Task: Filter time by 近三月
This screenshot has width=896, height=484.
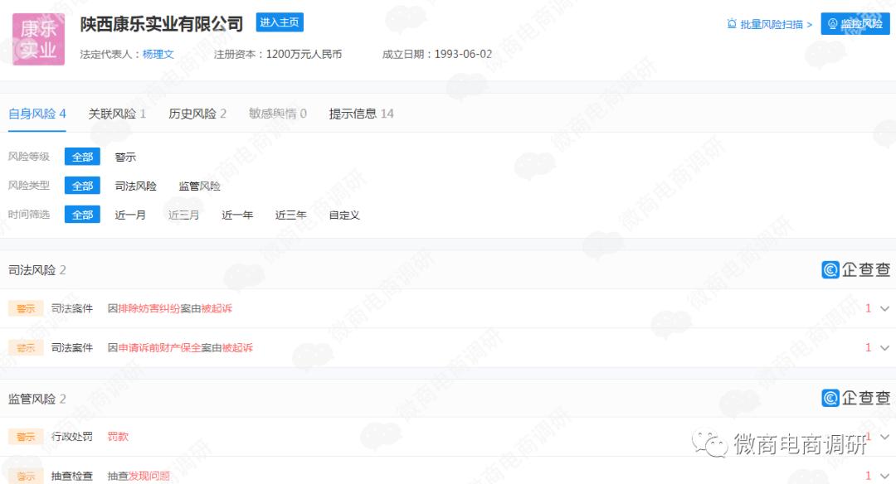Action: coord(184,215)
